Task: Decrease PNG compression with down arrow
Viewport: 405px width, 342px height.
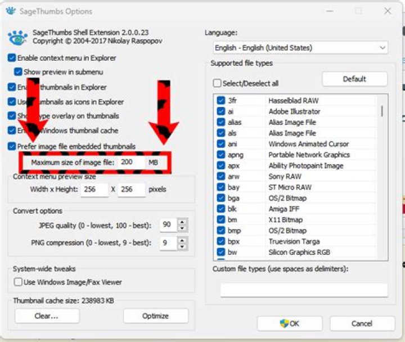Action: (182, 247)
